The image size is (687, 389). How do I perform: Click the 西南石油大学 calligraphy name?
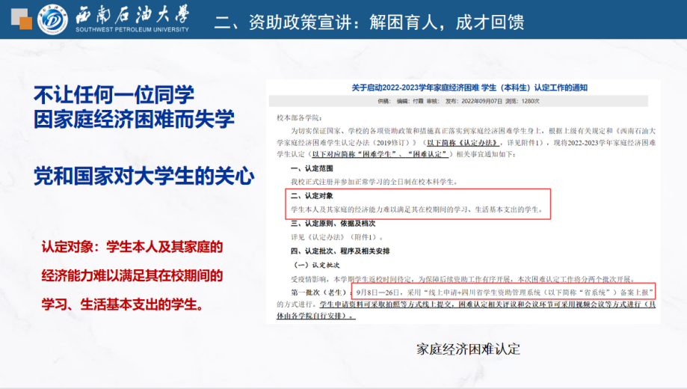pos(131,14)
